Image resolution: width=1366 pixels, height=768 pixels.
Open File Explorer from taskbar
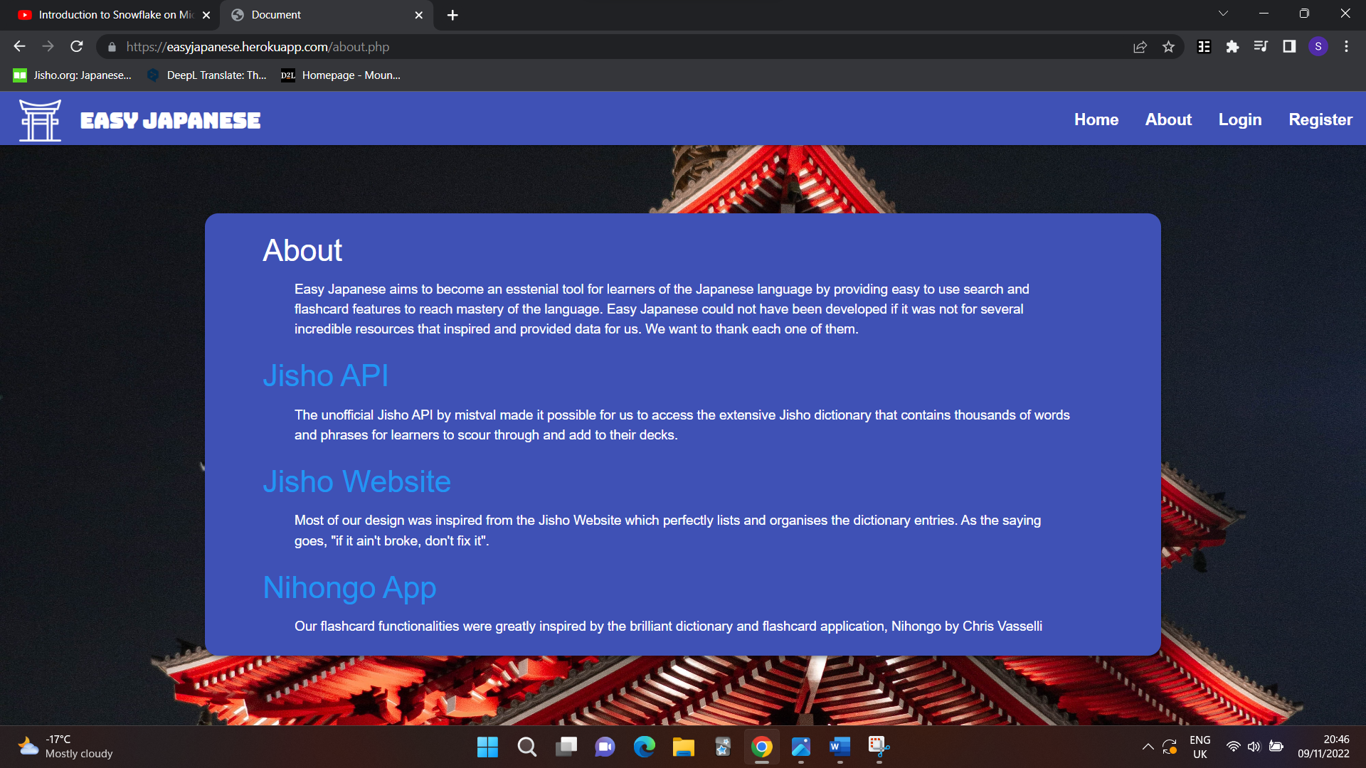(x=684, y=747)
